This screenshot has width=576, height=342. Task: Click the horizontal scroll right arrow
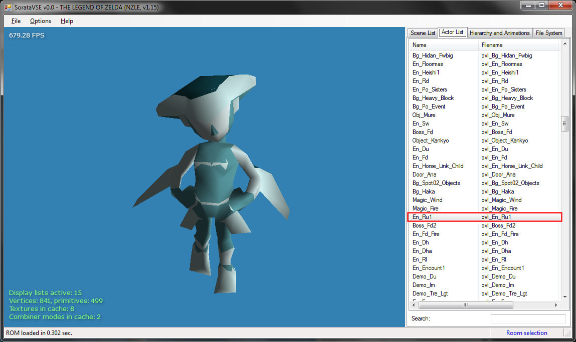point(556,305)
